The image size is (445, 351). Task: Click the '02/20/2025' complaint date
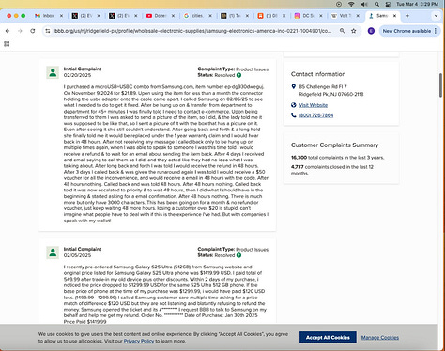pyautogui.click(x=77, y=75)
